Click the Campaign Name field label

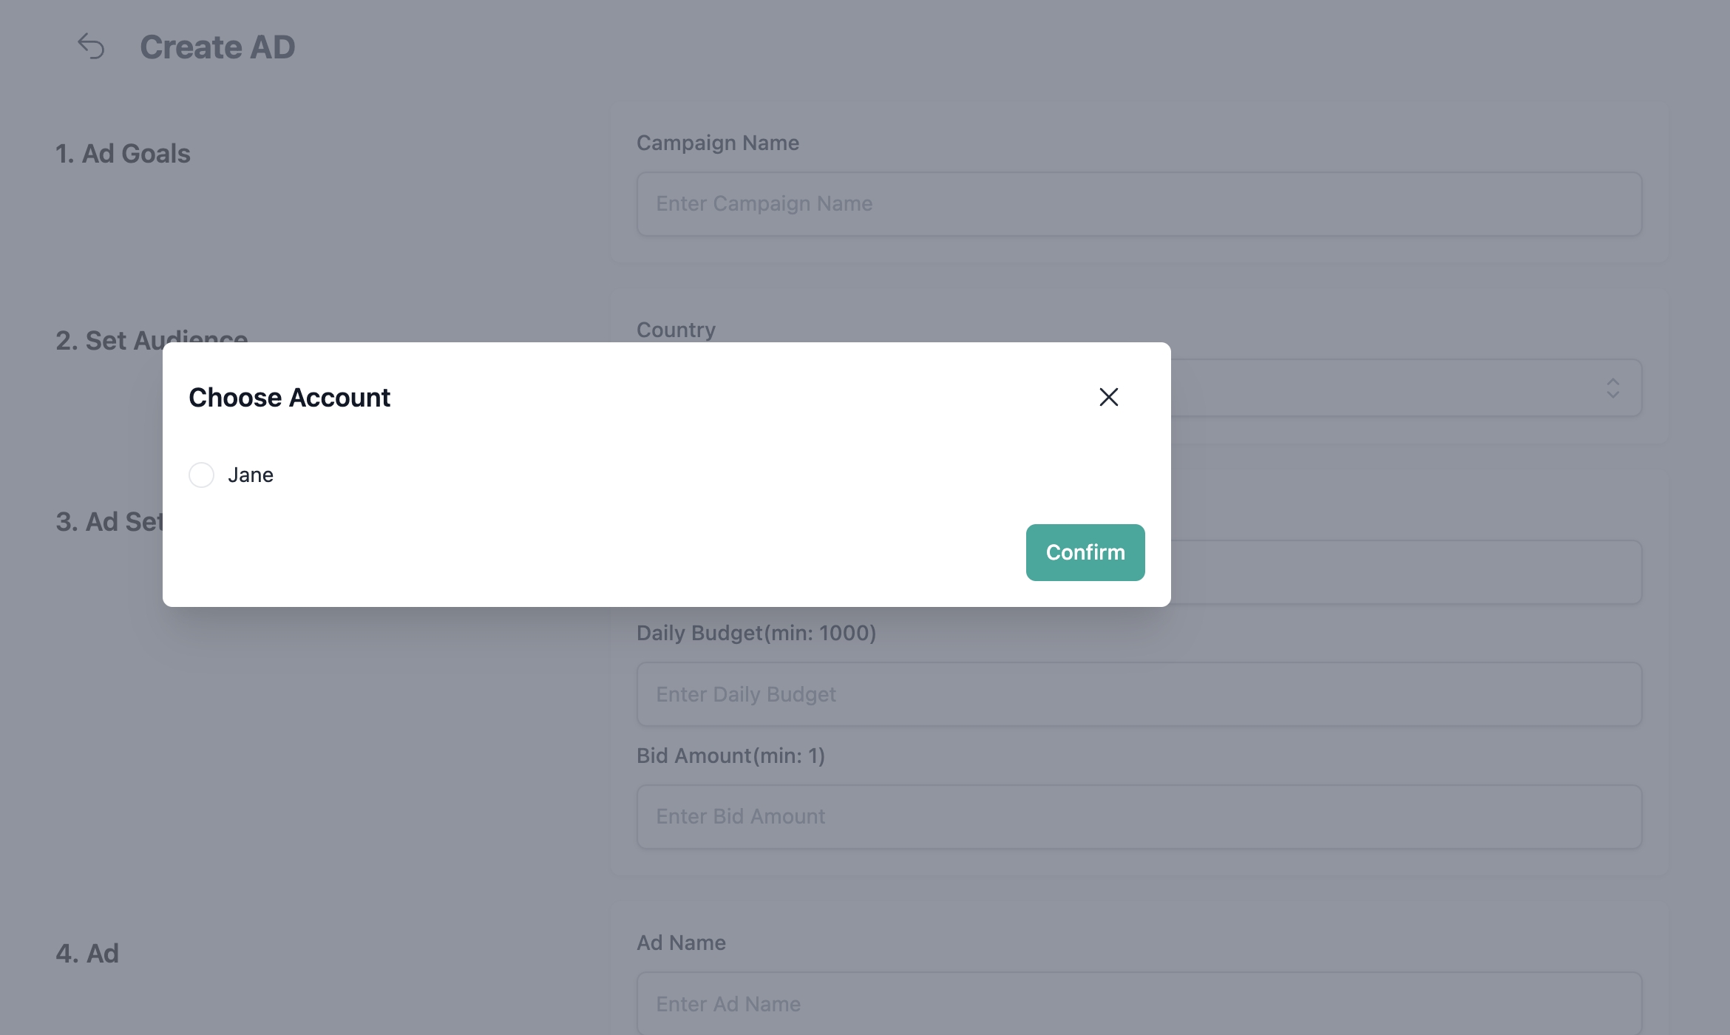pyautogui.click(x=717, y=143)
